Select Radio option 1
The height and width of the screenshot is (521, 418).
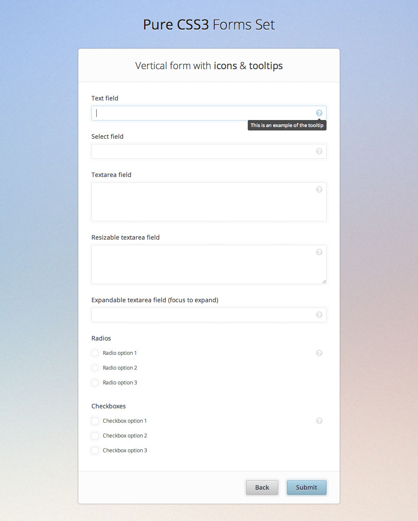click(95, 353)
